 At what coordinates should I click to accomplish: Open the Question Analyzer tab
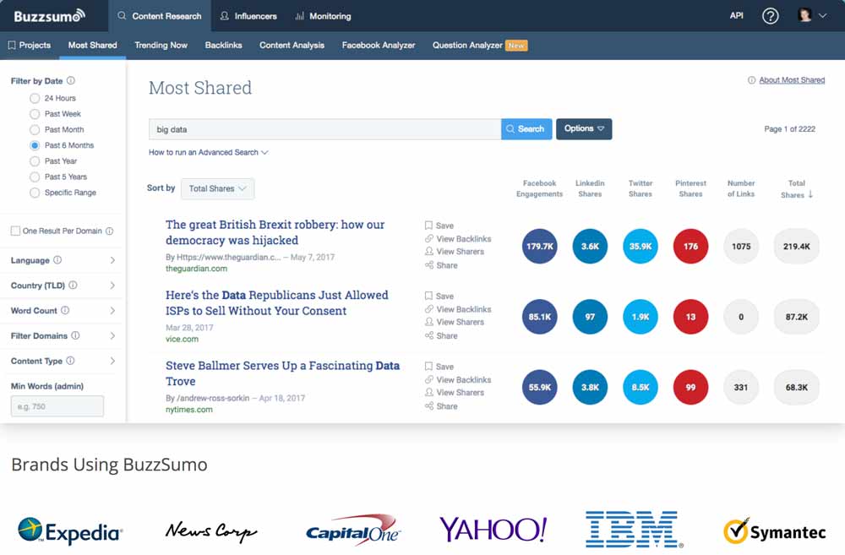(x=480, y=46)
